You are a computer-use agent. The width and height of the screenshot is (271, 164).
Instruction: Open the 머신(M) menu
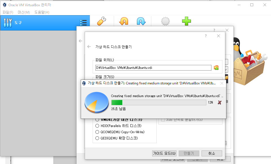coord(24,12)
